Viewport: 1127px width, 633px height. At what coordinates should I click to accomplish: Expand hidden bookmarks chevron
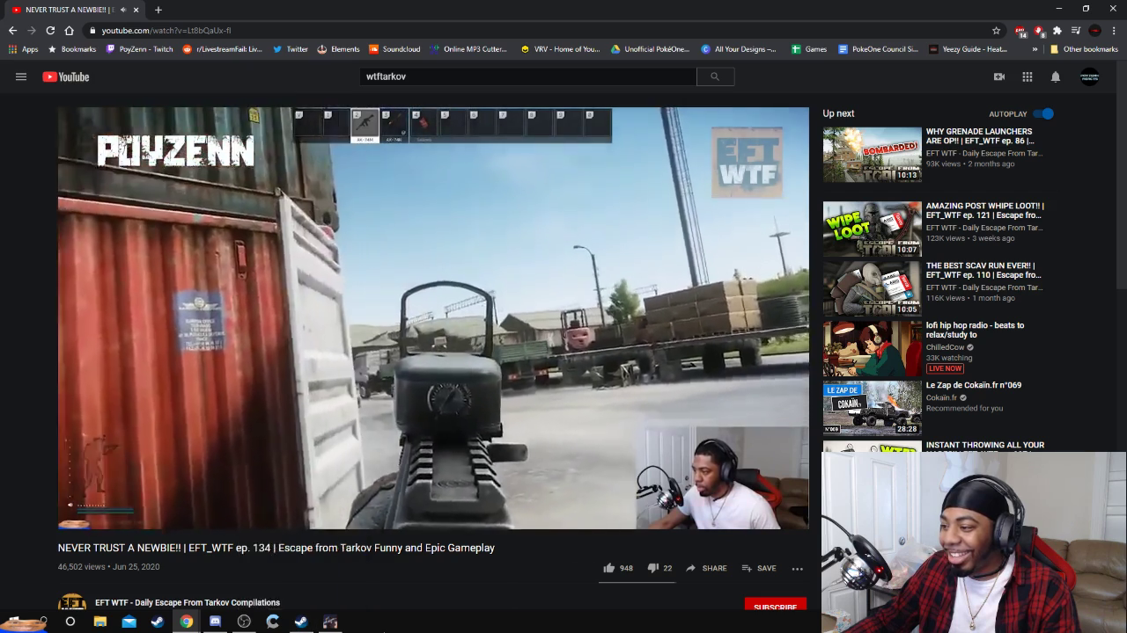click(1035, 49)
